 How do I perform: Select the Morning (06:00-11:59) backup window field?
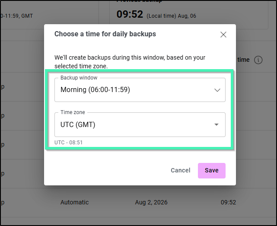tap(140, 90)
